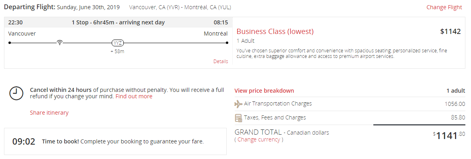This screenshot has height=159, width=471.
Task: Click the 09:02 booking countdown timer
Action: (24, 141)
